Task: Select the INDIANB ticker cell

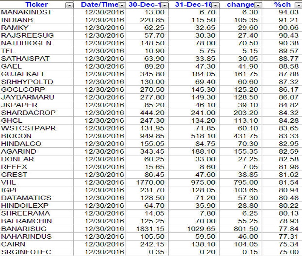Action: [x=36, y=20]
